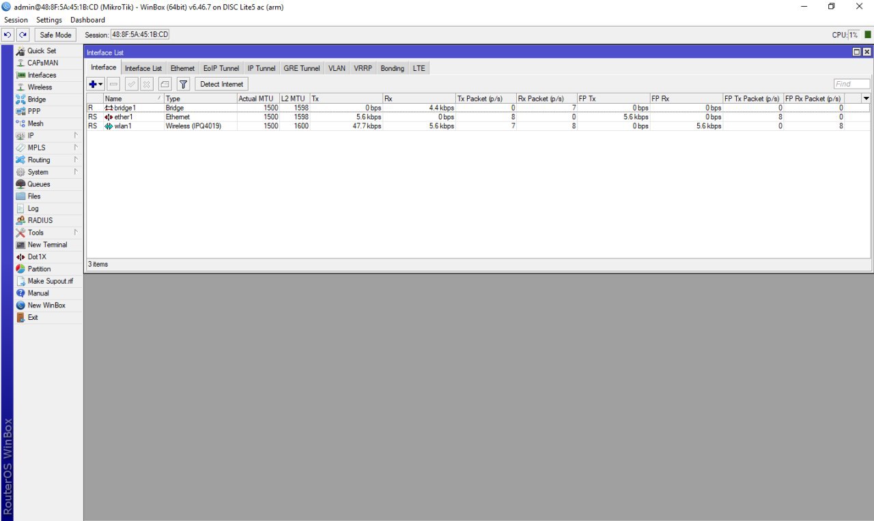Open Partition in the sidebar
874x521 pixels.
tap(48, 269)
